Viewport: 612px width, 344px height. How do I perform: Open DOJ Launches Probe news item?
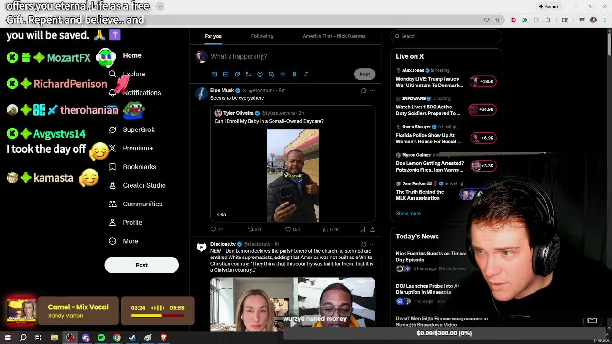point(427,293)
